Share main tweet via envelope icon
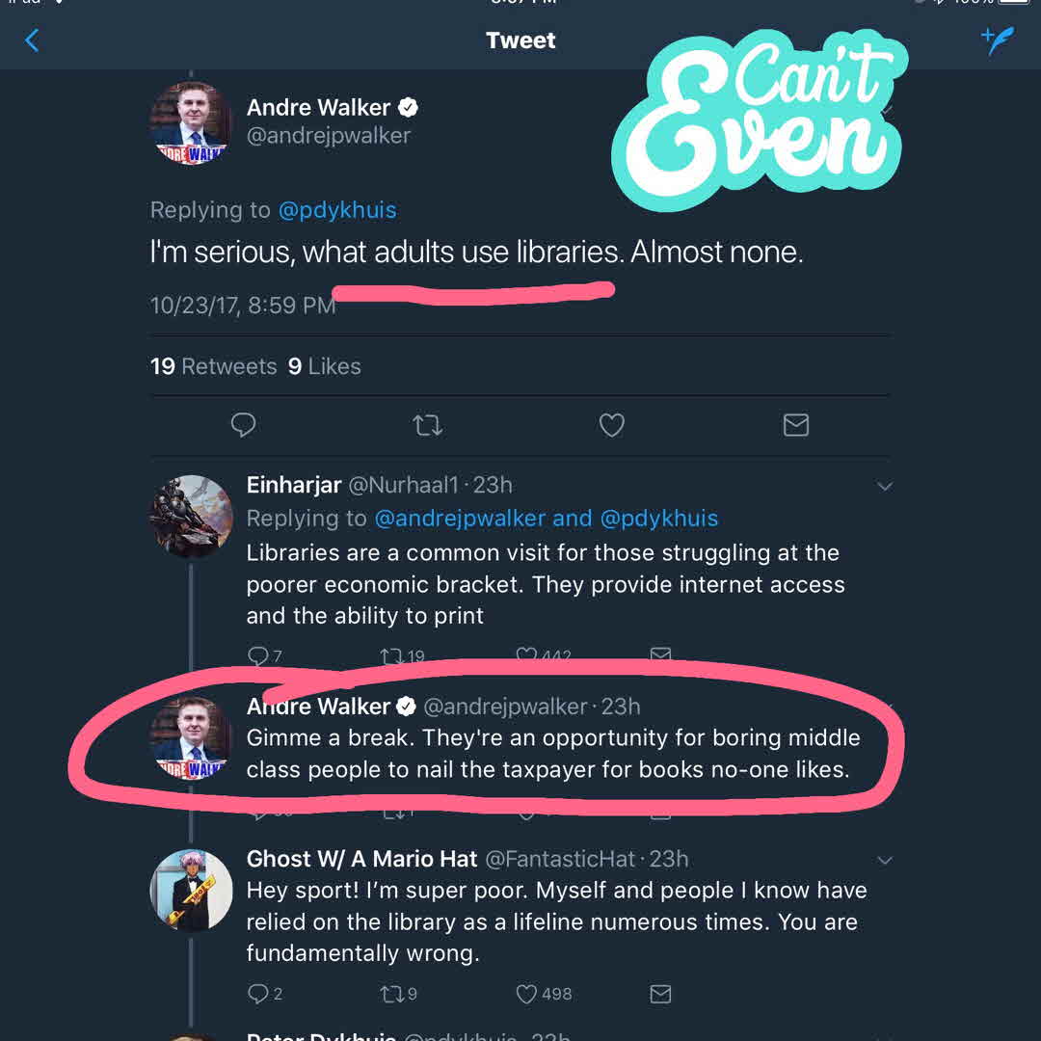The width and height of the screenshot is (1041, 1041). pyautogui.click(x=796, y=425)
